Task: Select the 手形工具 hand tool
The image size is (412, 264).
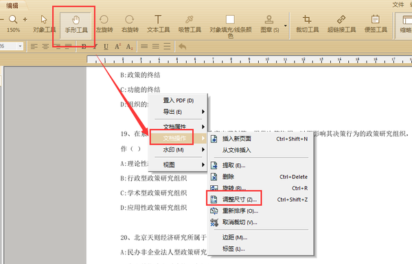Action: tap(76, 24)
